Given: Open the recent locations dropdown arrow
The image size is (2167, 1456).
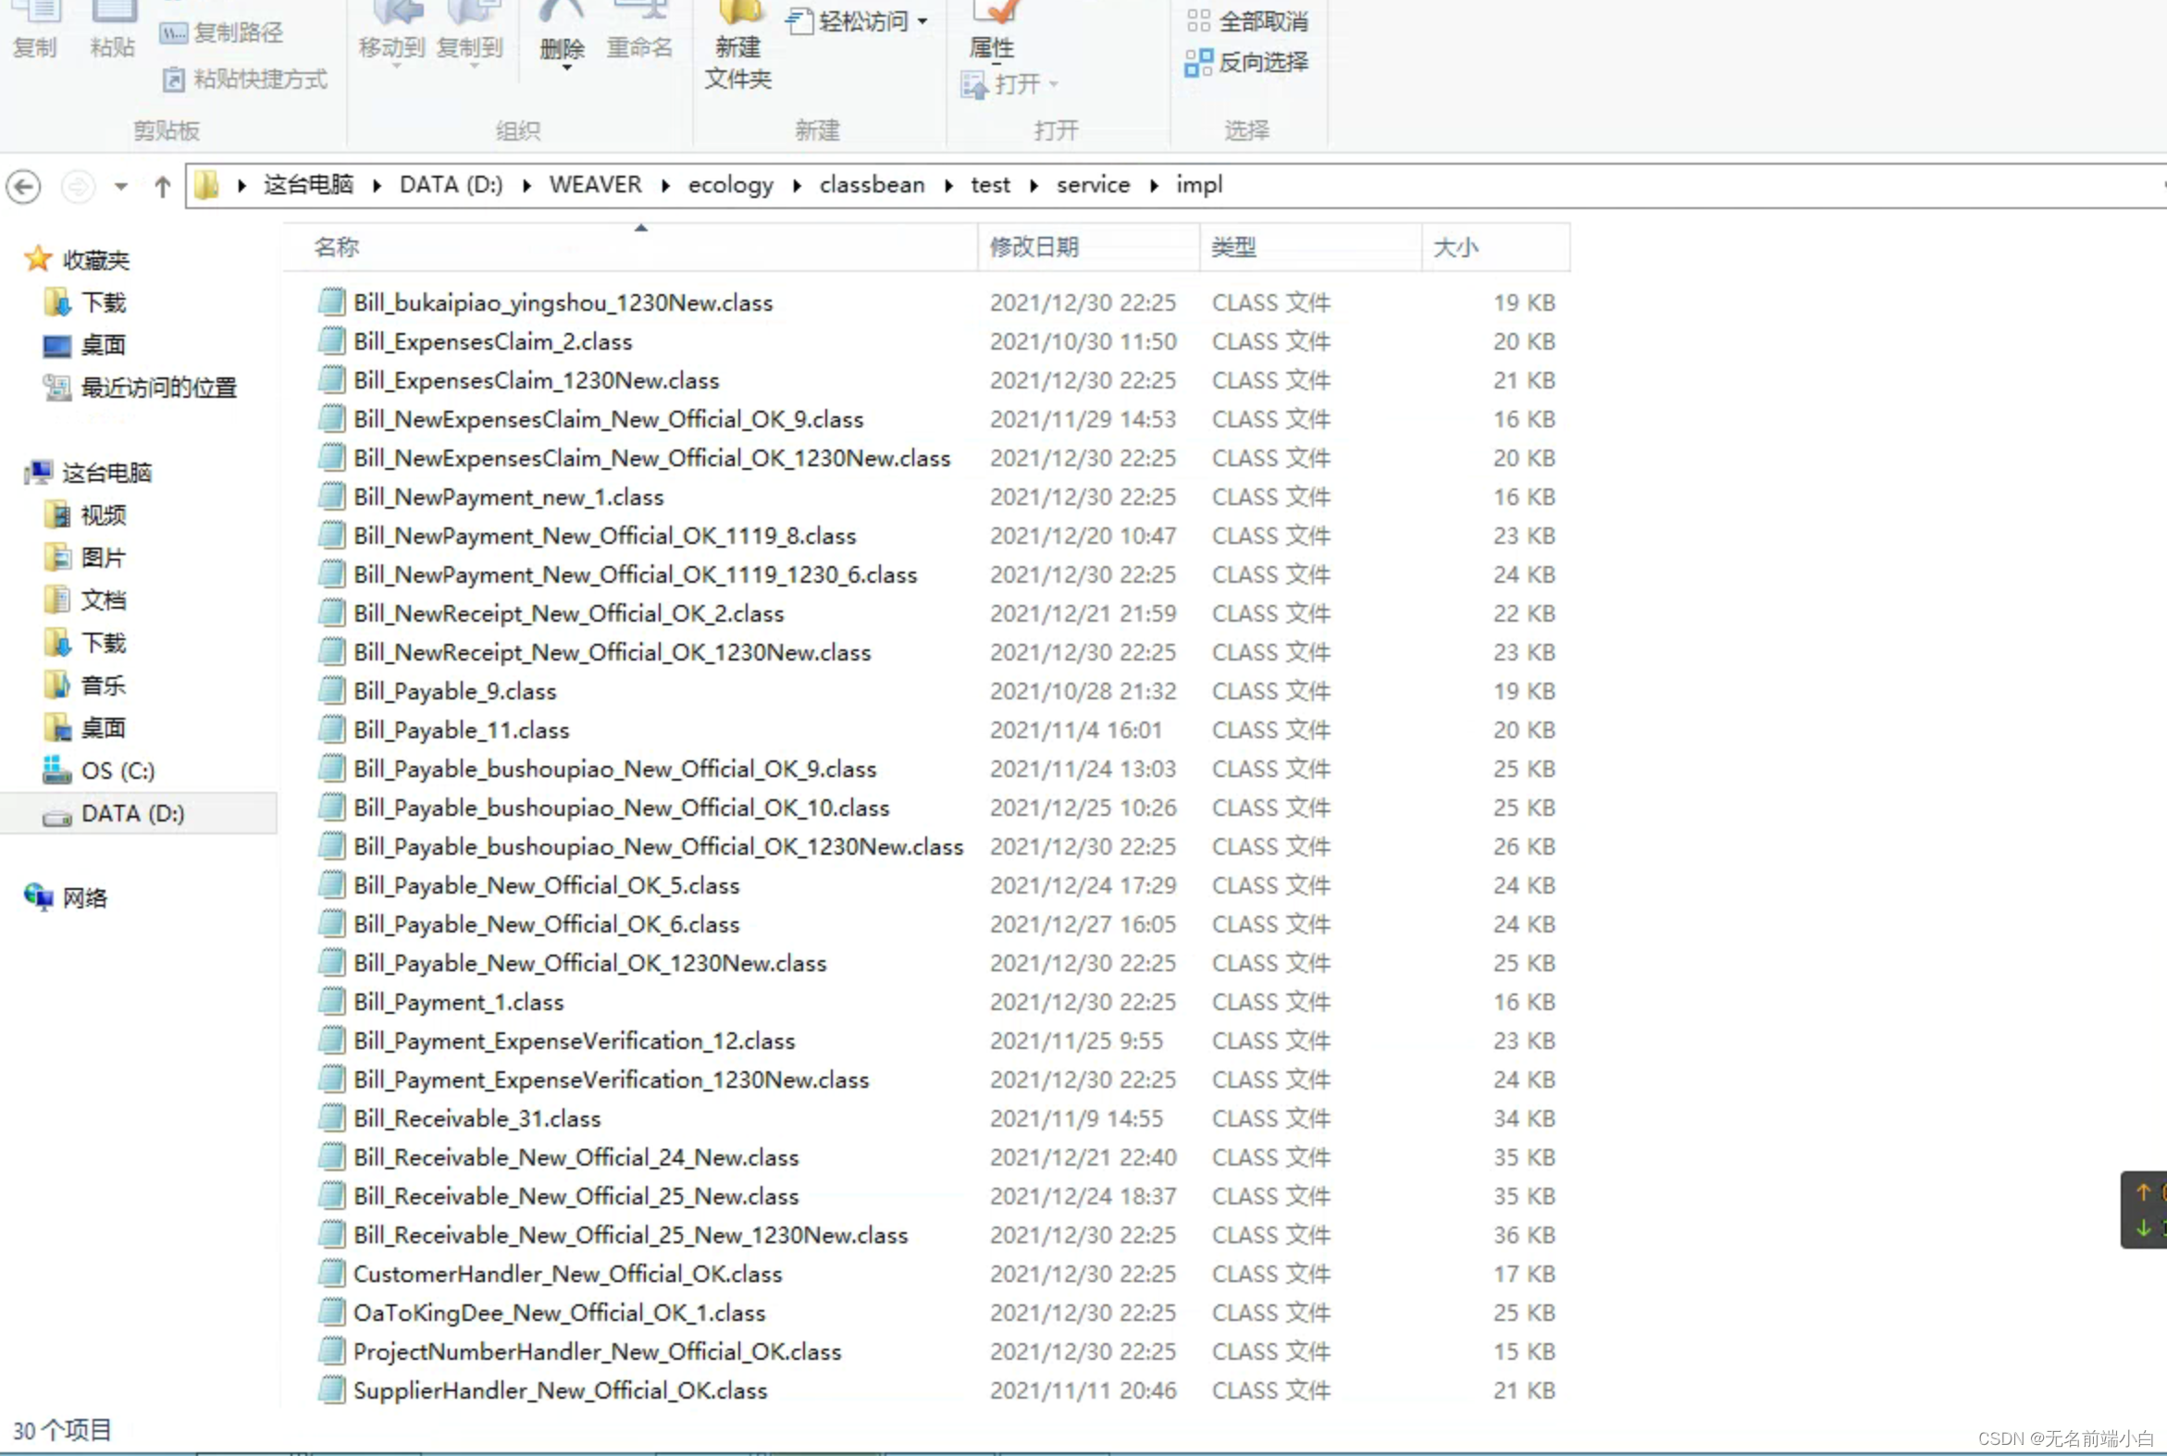Looking at the screenshot, I should click(121, 187).
